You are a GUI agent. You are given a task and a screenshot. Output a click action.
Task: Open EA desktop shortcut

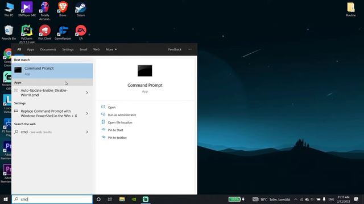[81, 33]
